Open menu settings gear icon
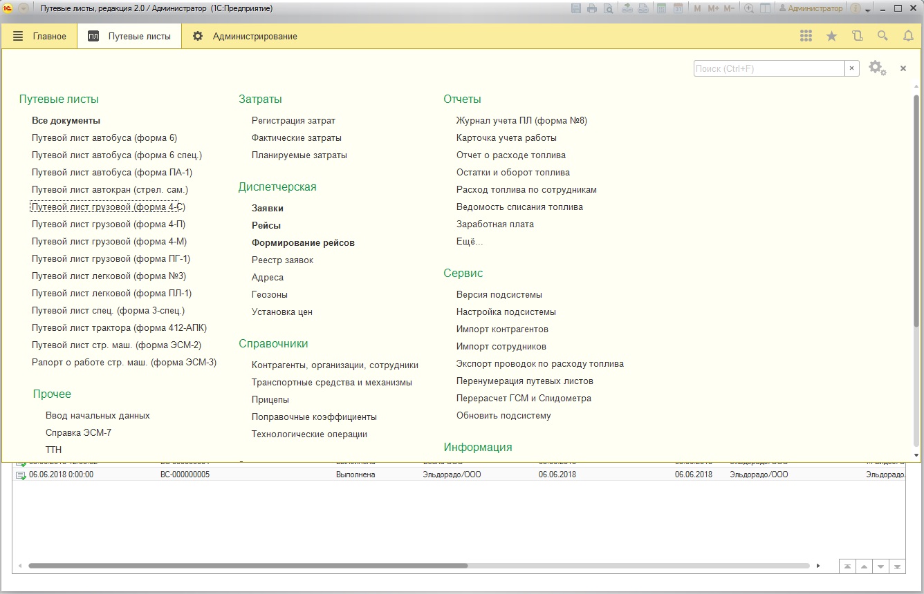This screenshot has height=594, width=924. click(x=876, y=68)
